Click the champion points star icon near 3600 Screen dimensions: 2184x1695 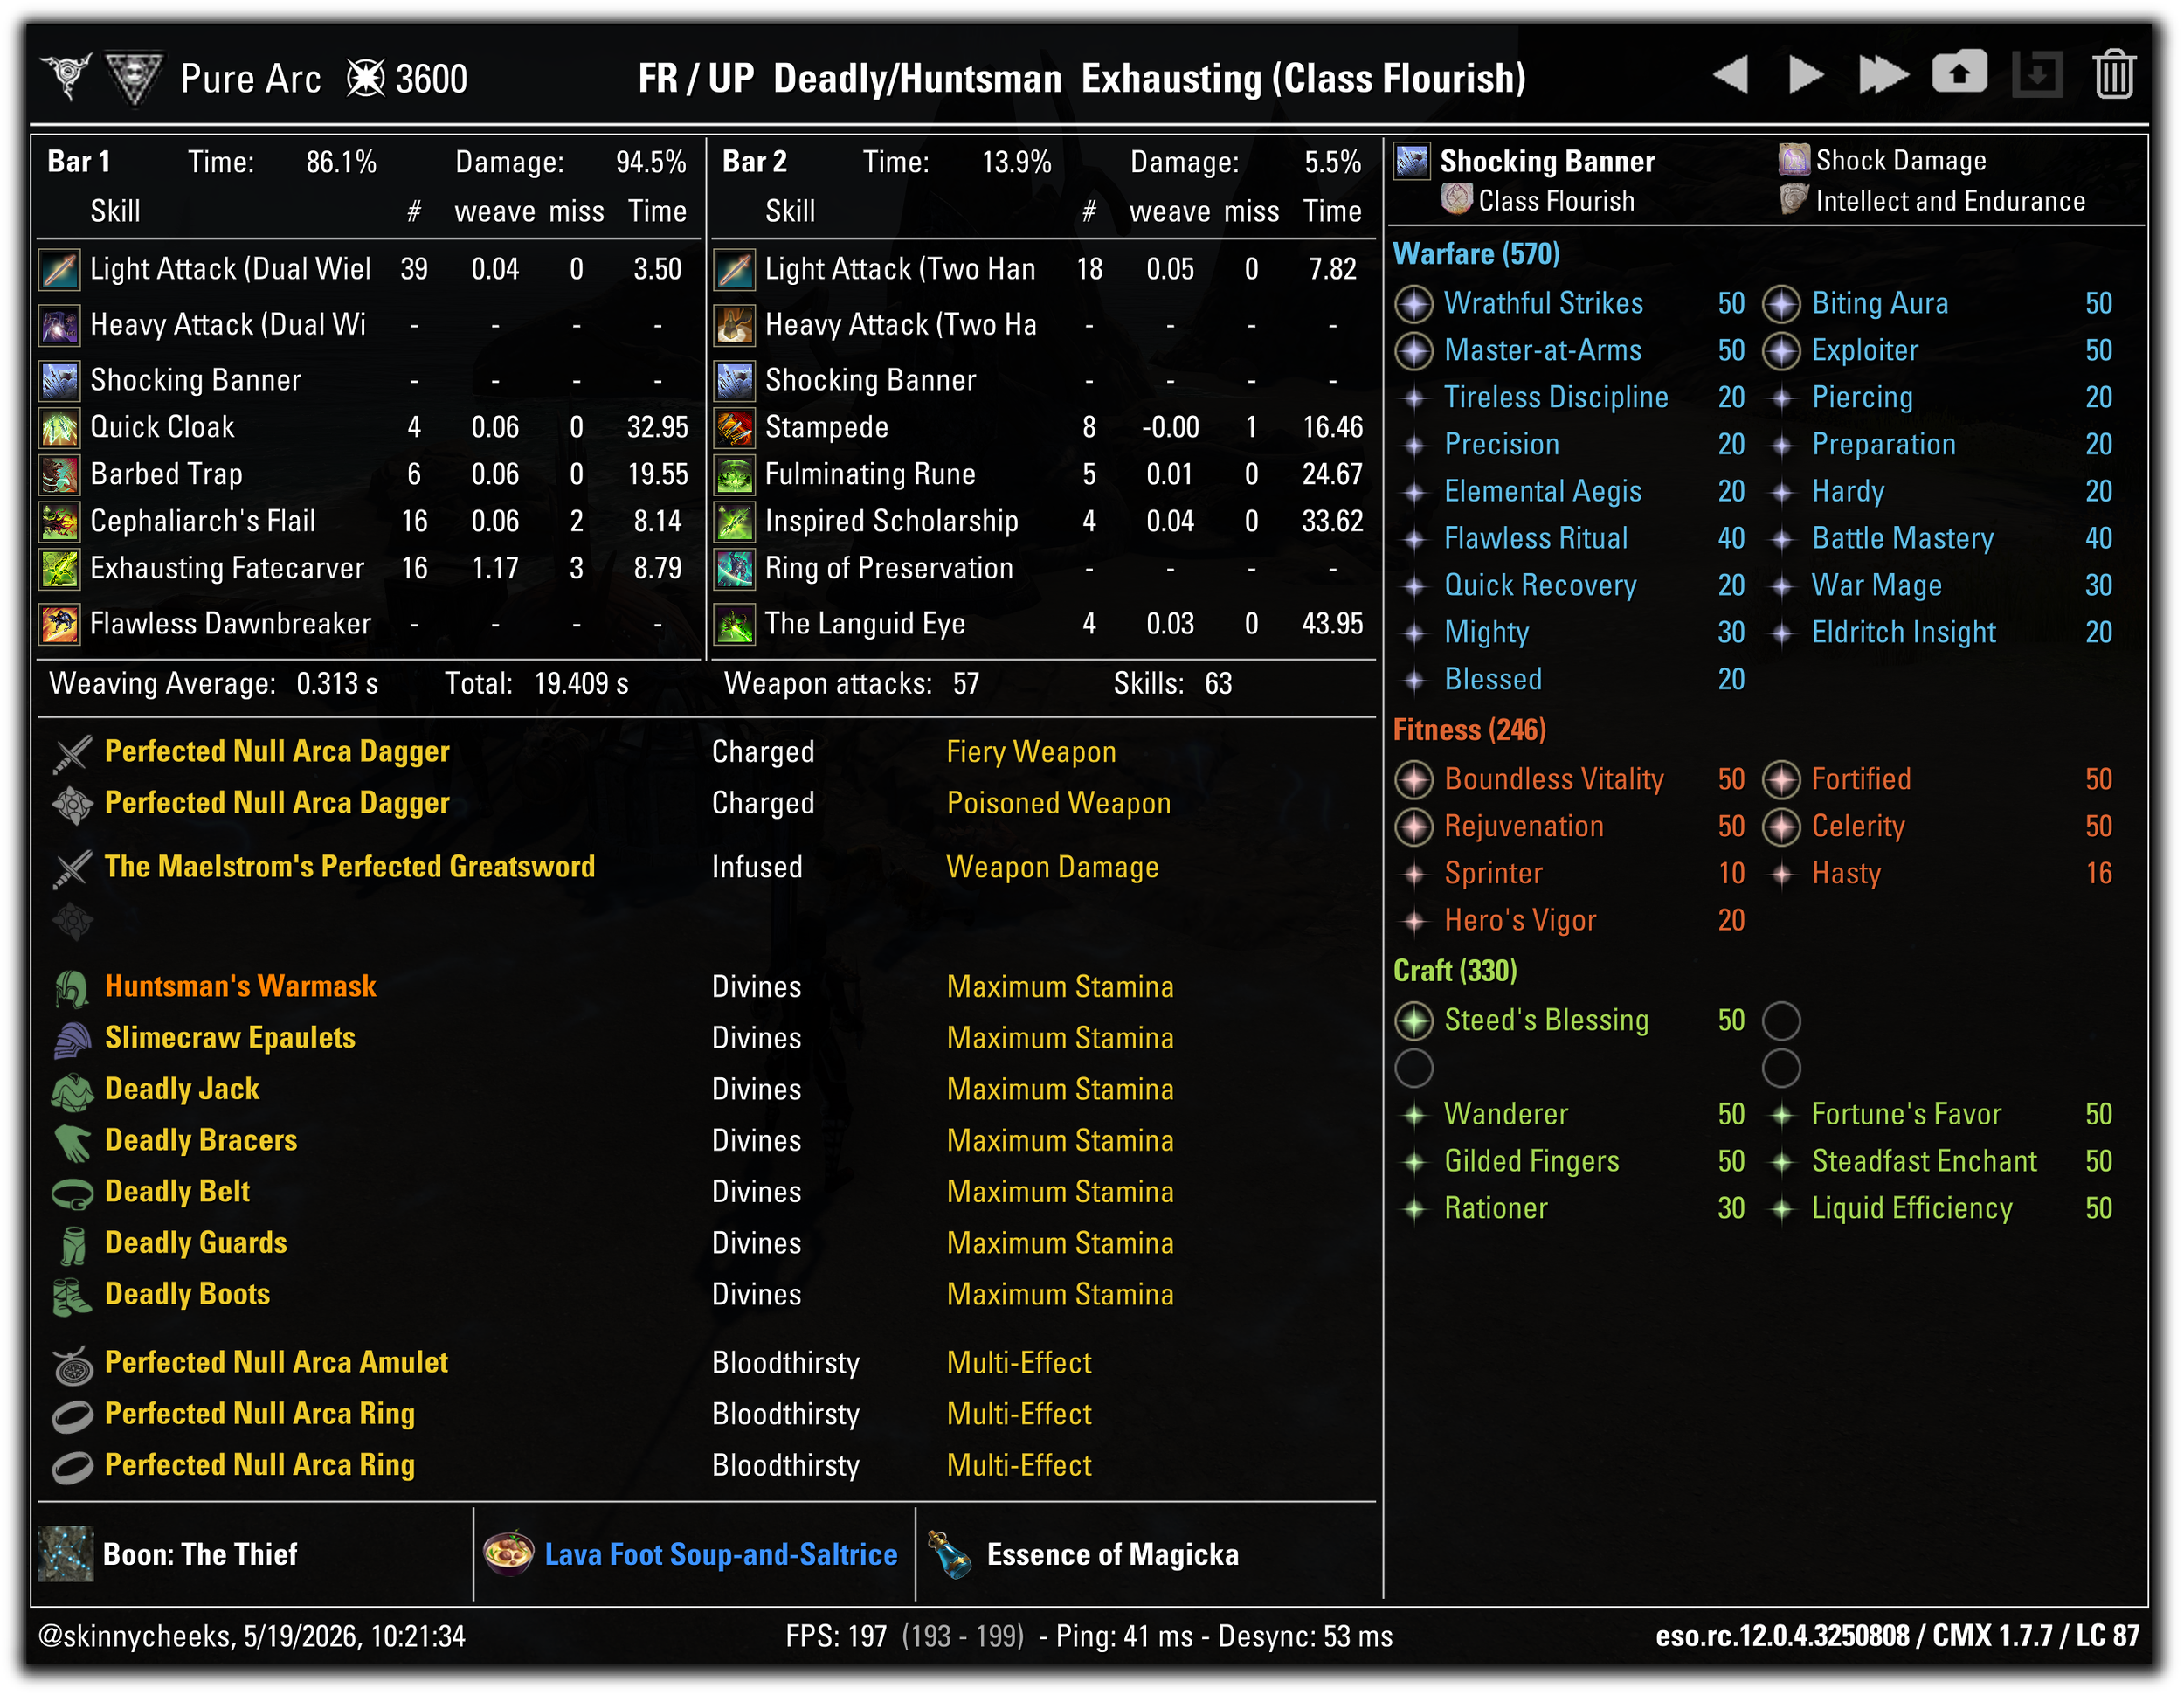[x=365, y=78]
